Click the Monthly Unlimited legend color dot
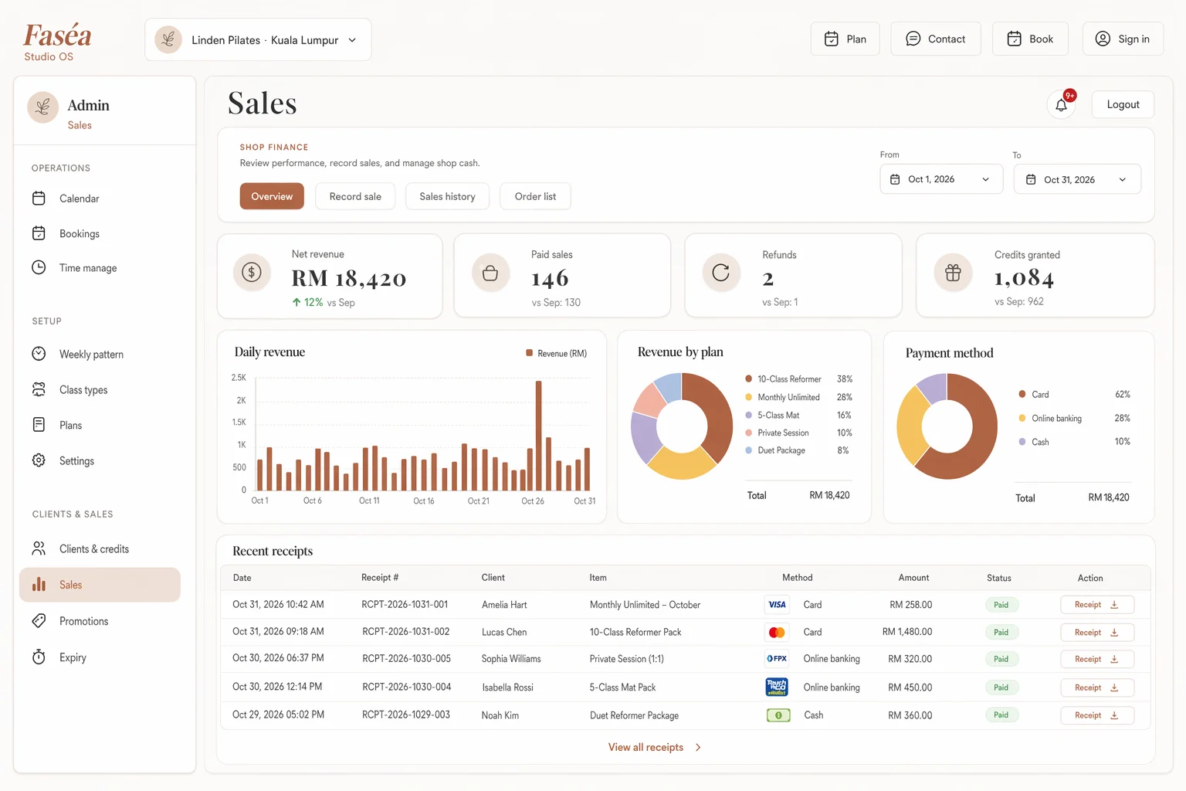Image resolution: width=1186 pixels, height=791 pixels. point(748,397)
